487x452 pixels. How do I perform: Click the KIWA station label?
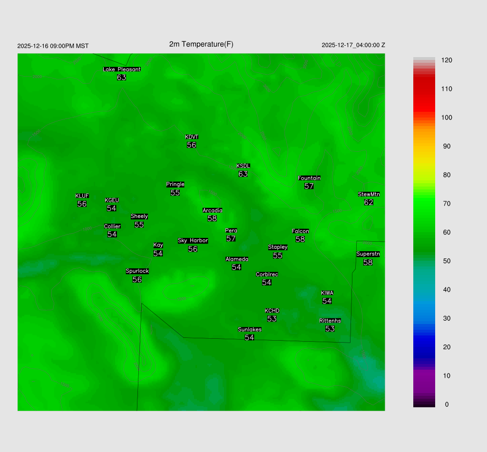tap(327, 293)
